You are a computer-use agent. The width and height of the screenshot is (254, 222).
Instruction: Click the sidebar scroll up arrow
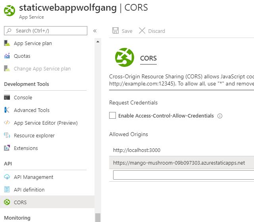98,42
